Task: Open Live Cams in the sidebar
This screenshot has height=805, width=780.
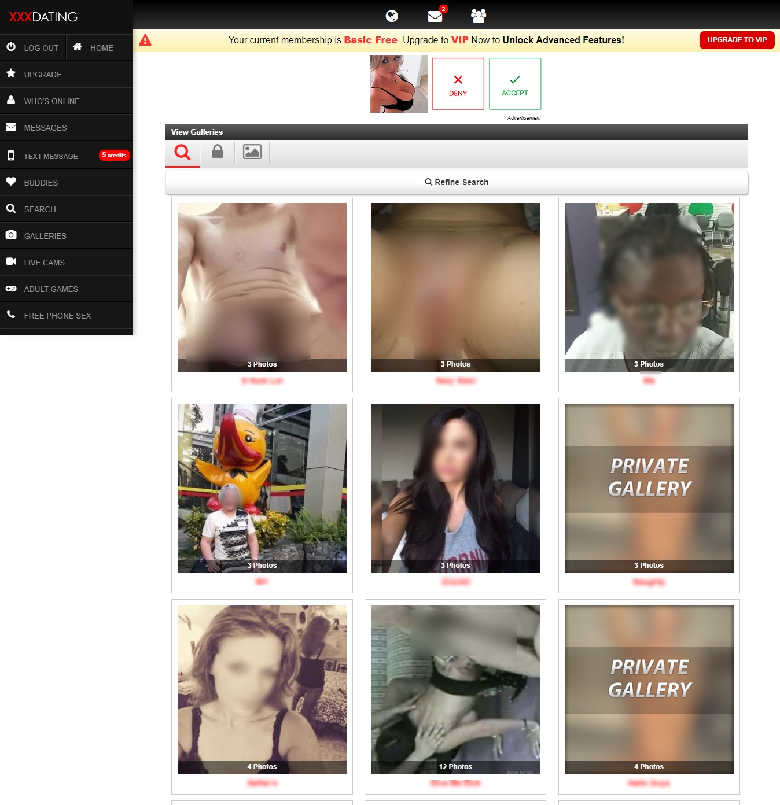Action: 44,263
